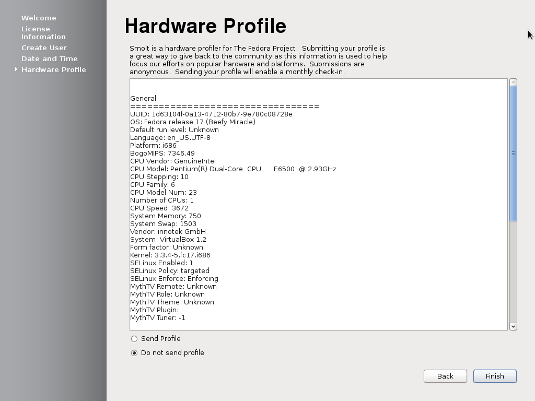Click 'MythTV Tuner: -1' line
Screen dimensions: 535x401
[158, 318]
